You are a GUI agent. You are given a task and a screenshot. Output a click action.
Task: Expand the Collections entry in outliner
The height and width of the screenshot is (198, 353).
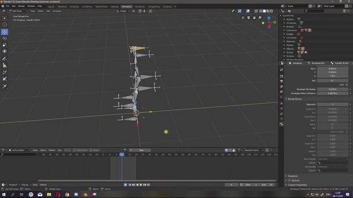click(x=285, y=30)
